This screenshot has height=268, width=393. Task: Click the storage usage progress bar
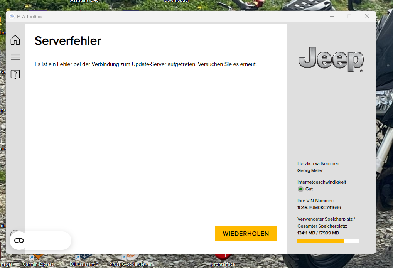(x=328, y=241)
